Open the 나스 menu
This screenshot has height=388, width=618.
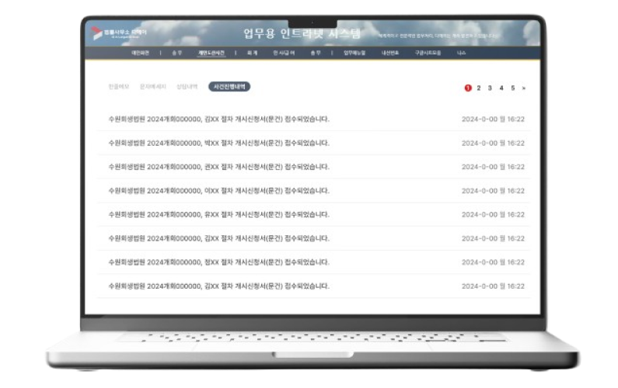[462, 53]
